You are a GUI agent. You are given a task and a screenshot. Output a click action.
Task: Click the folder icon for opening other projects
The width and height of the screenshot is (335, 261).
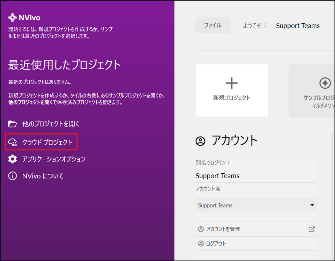[13, 124]
